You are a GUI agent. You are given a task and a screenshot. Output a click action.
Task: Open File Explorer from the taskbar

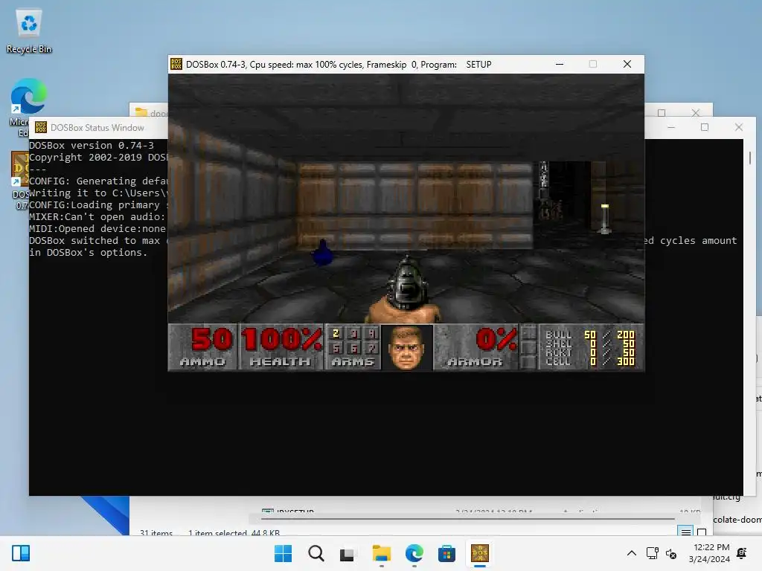pyautogui.click(x=382, y=553)
